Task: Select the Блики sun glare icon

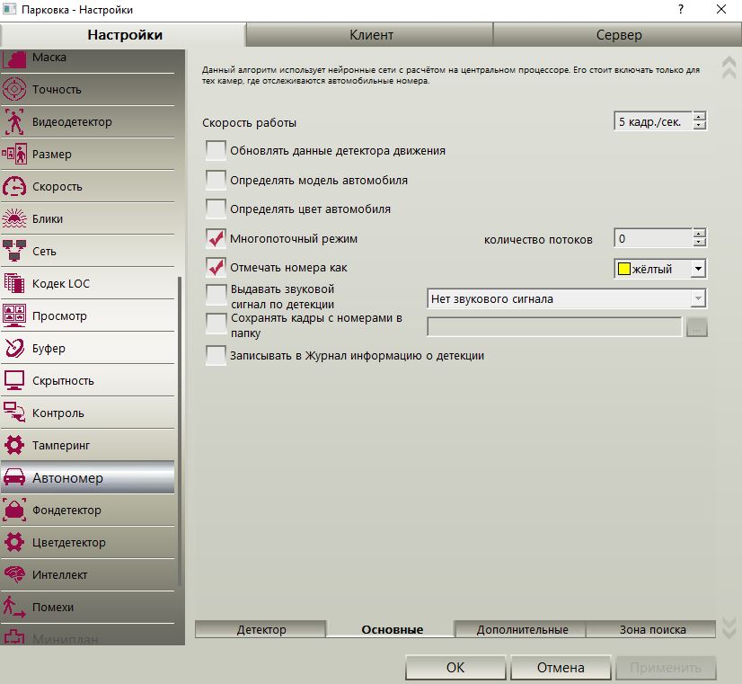Action: 14,218
